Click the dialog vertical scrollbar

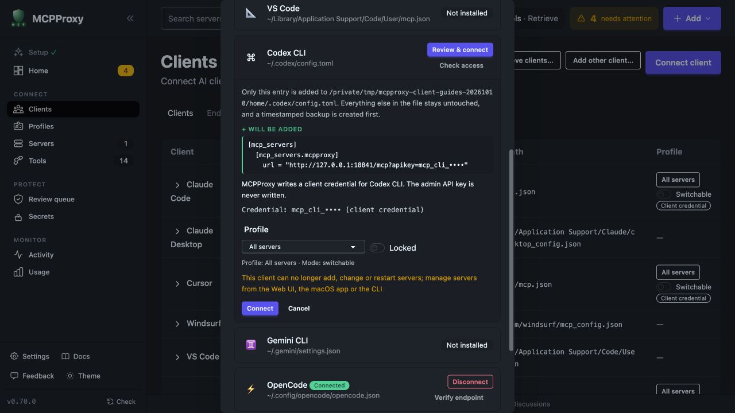coord(511,250)
